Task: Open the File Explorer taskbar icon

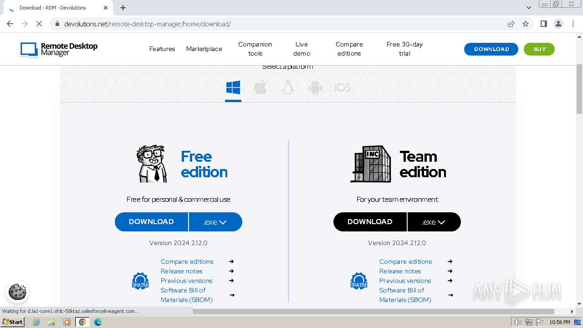Action: click(x=51, y=322)
